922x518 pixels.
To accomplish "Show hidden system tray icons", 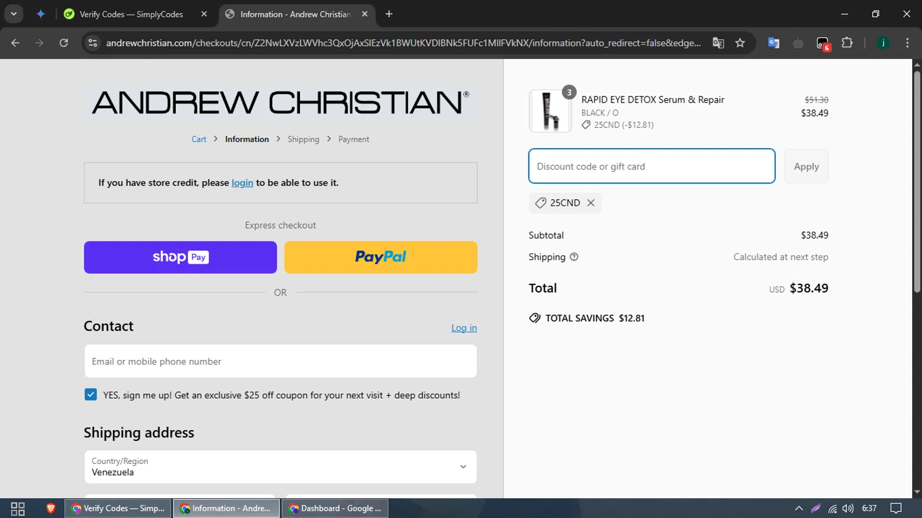I will 799,508.
